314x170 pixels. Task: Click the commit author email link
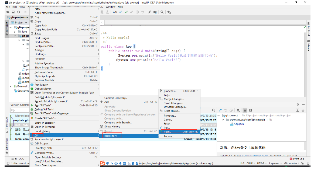255,156
